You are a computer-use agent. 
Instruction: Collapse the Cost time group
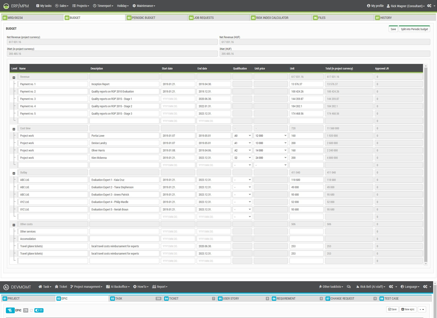pos(14,129)
